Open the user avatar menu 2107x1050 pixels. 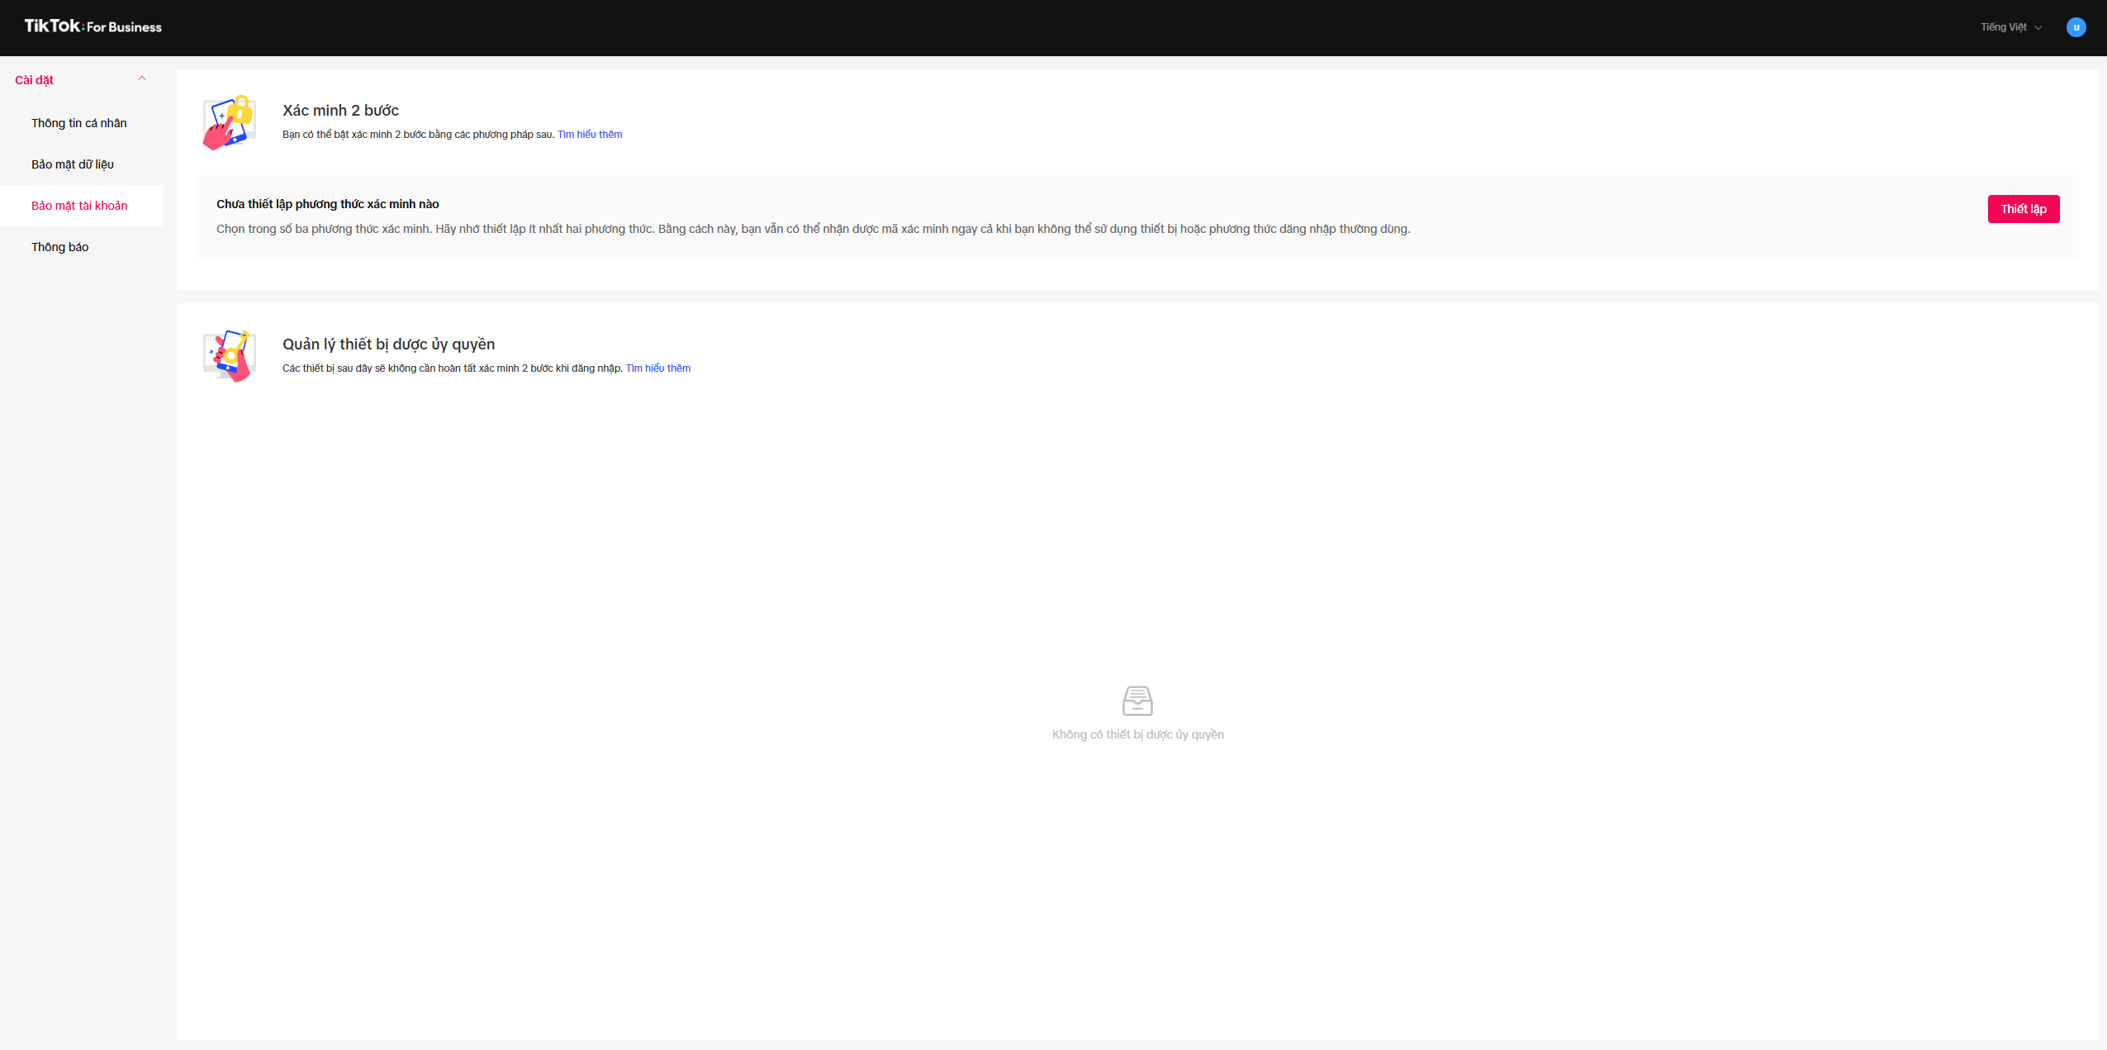(2076, 27)
